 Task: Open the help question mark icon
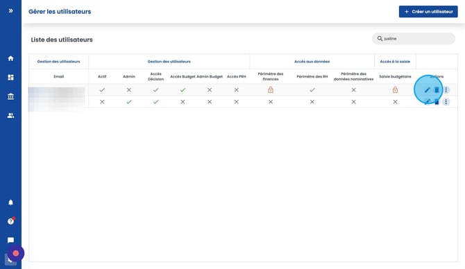point(10,221)
